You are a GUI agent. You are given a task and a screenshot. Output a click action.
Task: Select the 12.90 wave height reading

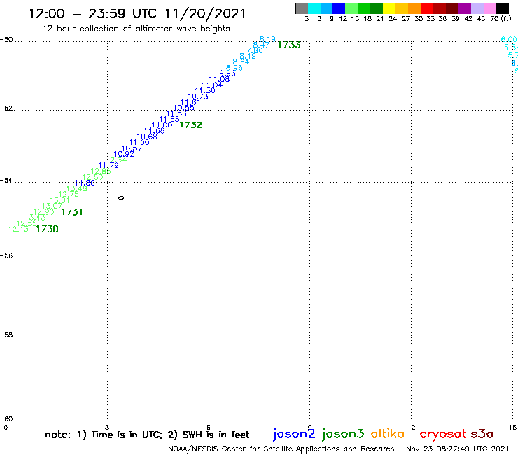pos(43,212)
